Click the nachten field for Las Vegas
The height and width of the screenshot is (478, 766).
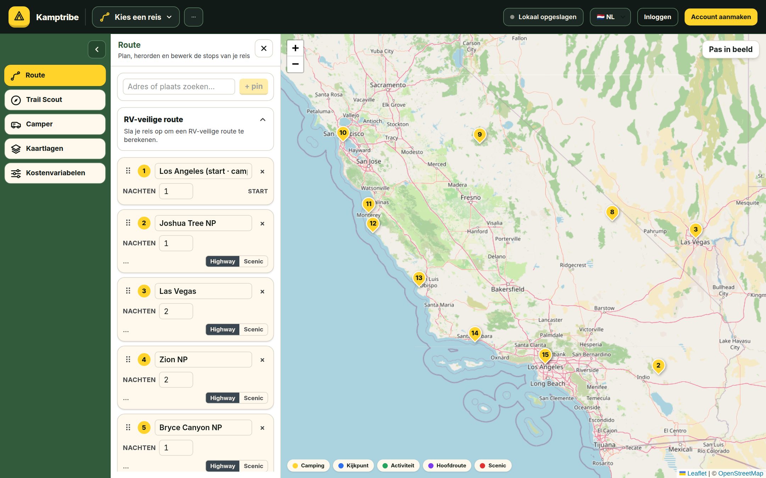pos(176,312)
